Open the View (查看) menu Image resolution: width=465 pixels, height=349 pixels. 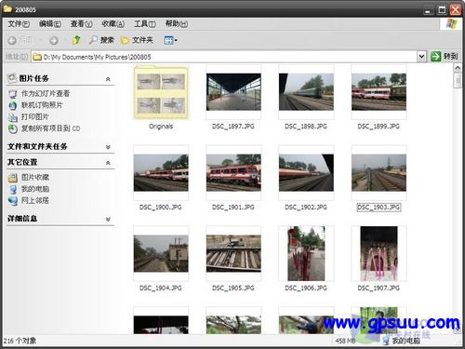click(x=81, y=24)
